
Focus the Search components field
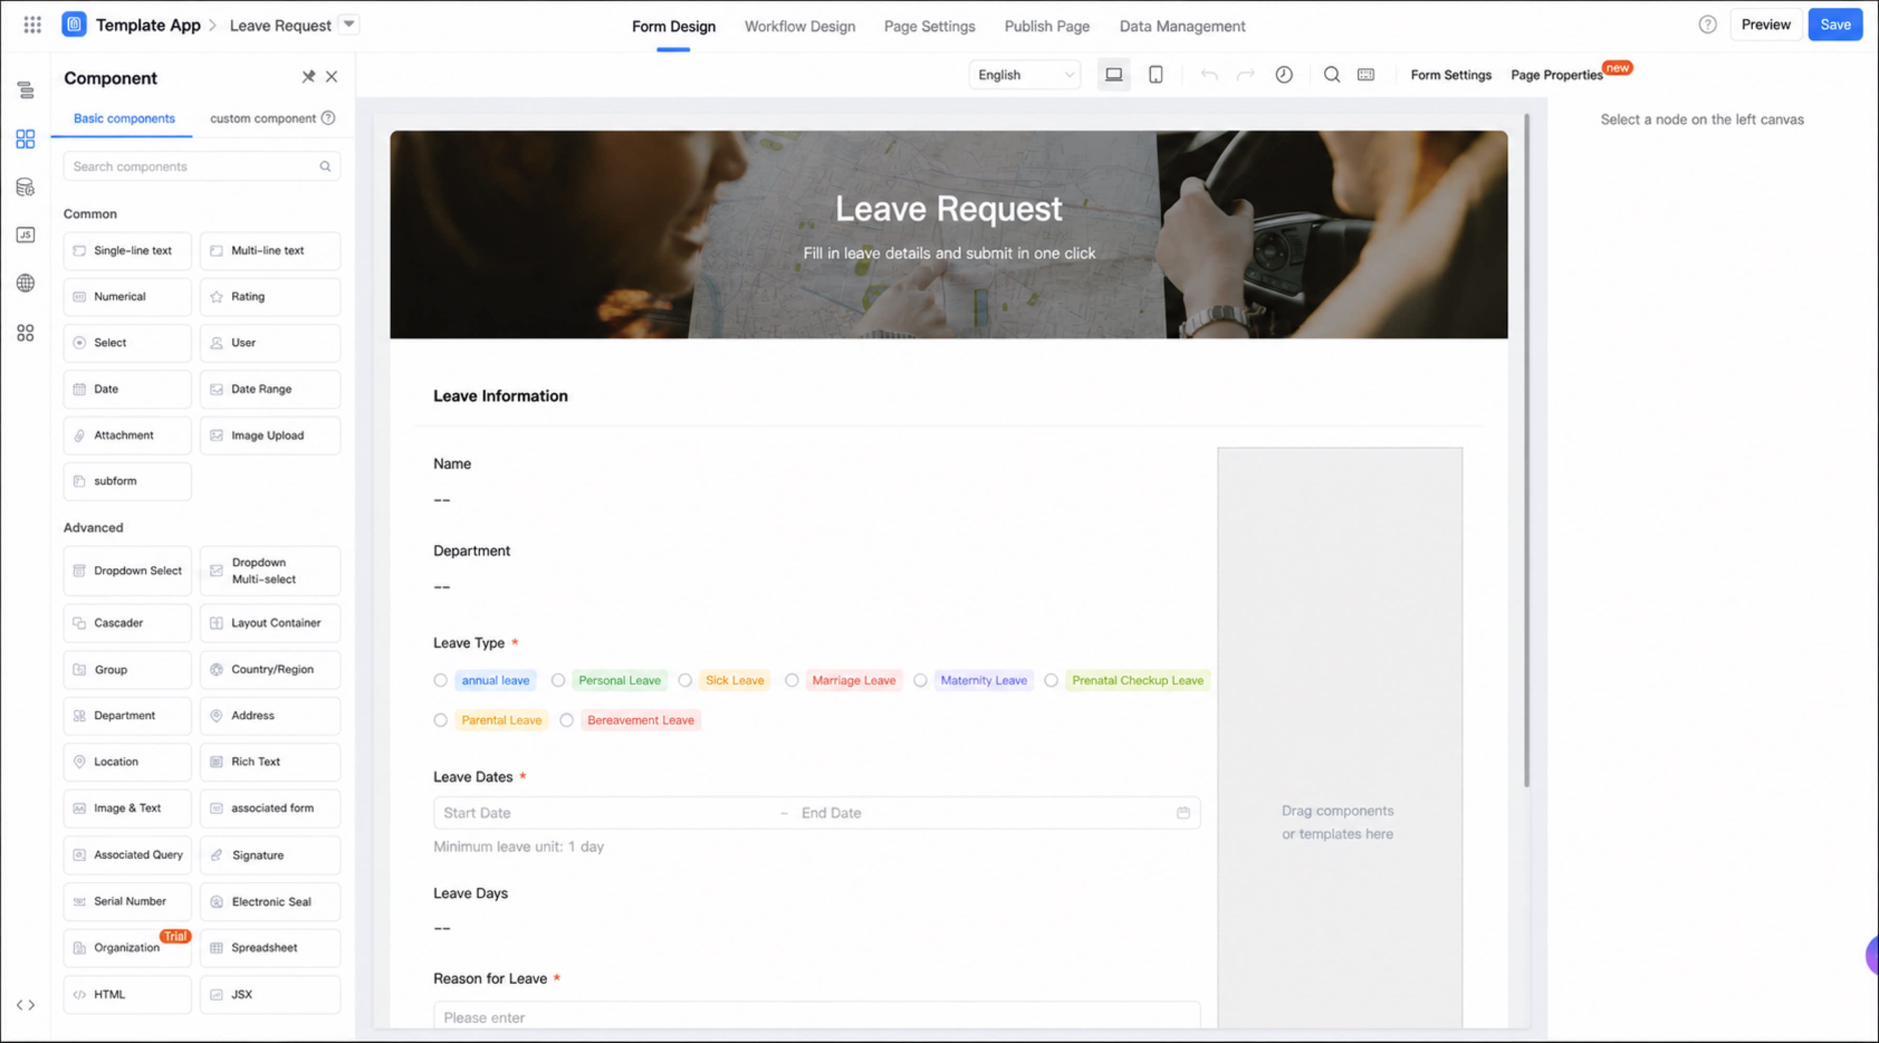(201, 166)
